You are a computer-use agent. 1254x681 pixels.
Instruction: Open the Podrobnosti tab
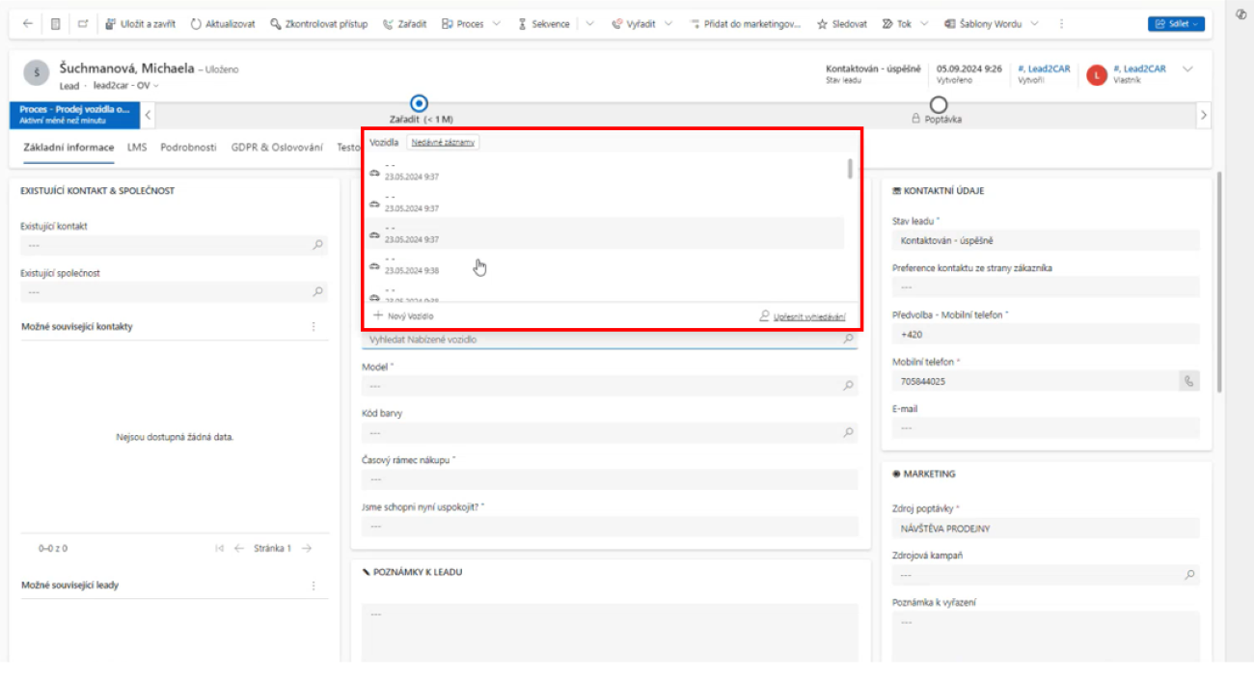coord(188,148)
